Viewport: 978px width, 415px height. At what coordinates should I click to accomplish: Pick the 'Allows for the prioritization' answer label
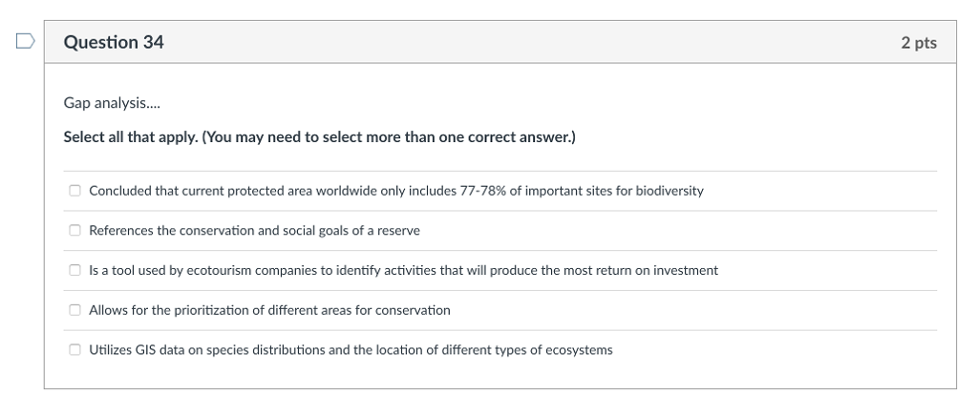(269, 310)
